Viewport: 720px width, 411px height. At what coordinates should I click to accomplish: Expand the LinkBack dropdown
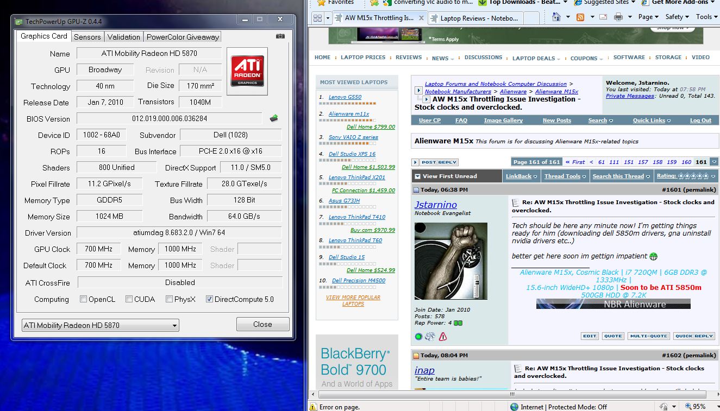522,176
